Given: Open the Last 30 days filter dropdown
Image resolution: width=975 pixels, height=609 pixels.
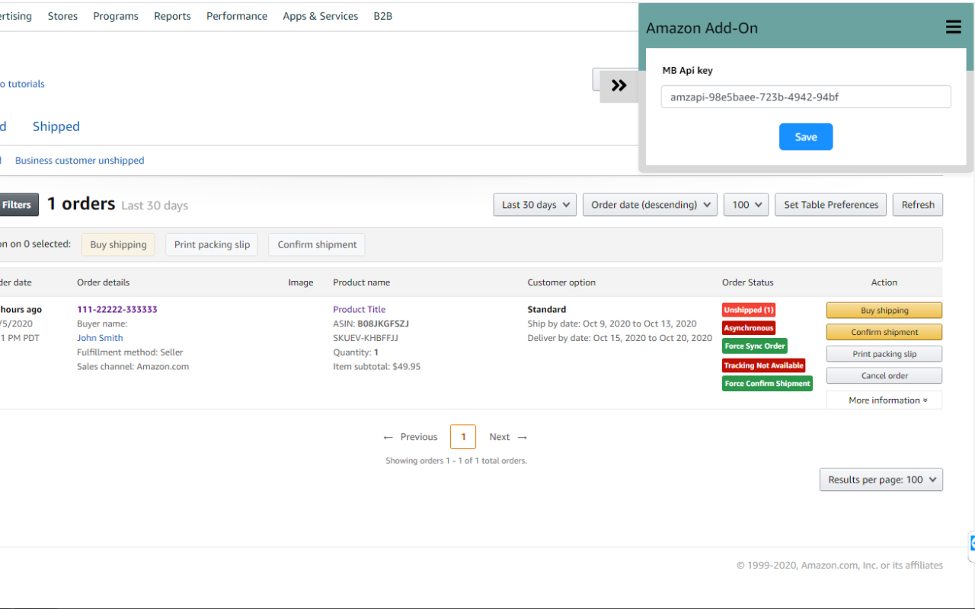Looking at the screenshot, I should (x=534, y=204).
